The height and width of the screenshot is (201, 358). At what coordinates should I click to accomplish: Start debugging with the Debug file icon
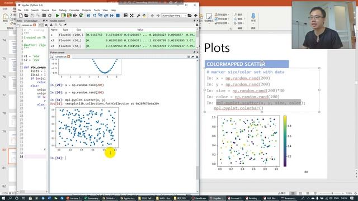click(x=88, y=16)
